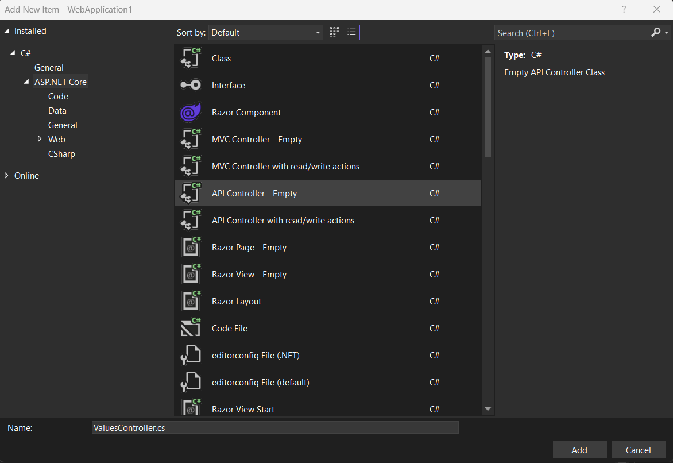Switch to small icons list view
Screen dimensions: 673x463
(352, 32)
